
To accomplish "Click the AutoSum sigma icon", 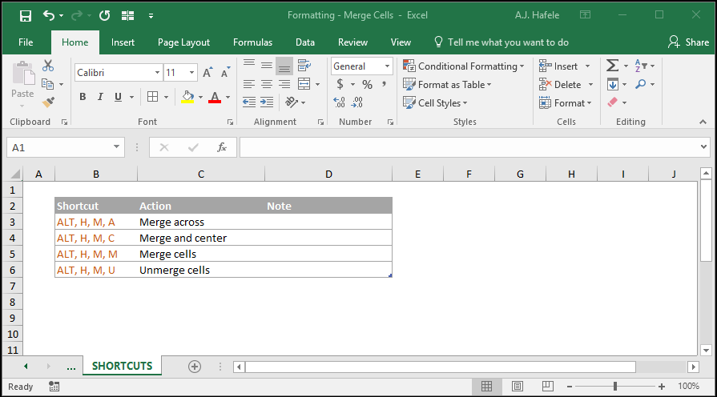I will pyautogui.click(x=612, y=66).
